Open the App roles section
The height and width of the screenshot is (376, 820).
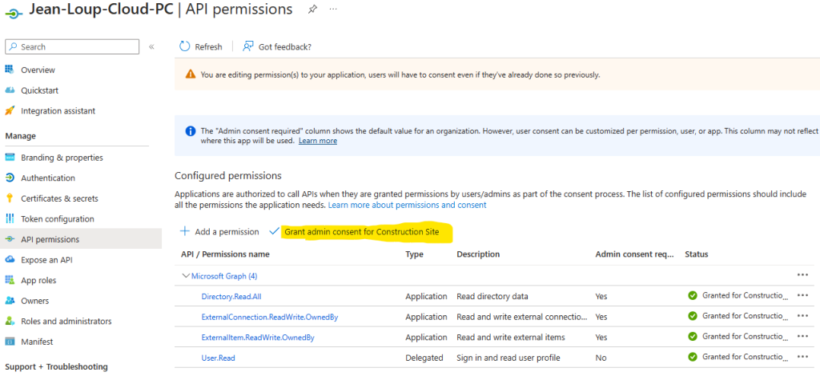tap(38, 281)
